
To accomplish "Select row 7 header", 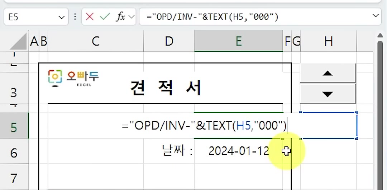I will (14, 177).
